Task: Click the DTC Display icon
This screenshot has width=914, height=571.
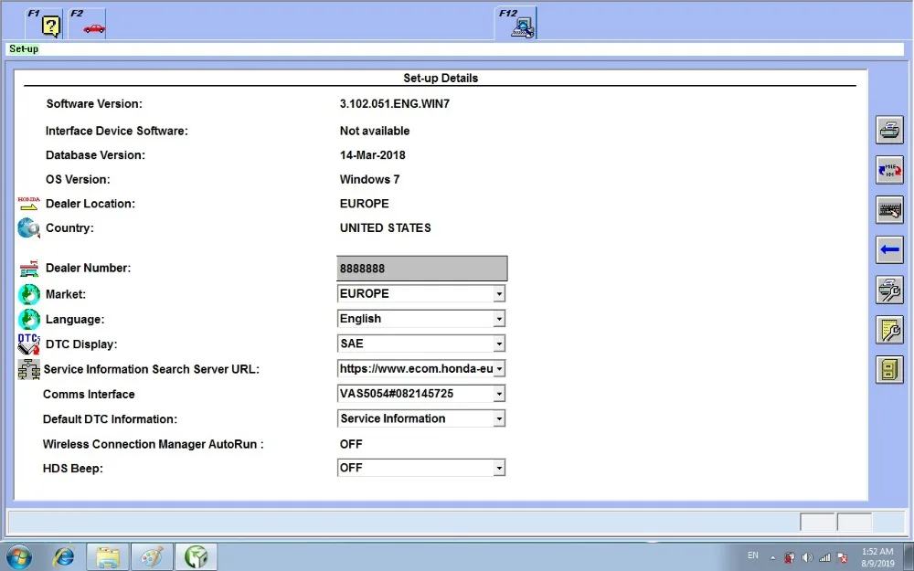Action: [x=28, y=344]
